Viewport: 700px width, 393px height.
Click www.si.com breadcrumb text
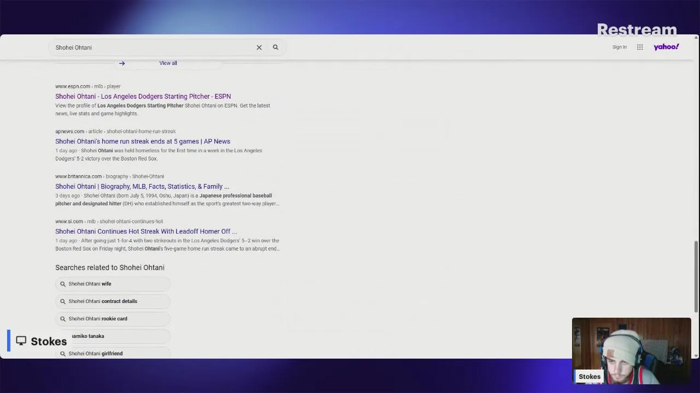[x=69, y=222]
